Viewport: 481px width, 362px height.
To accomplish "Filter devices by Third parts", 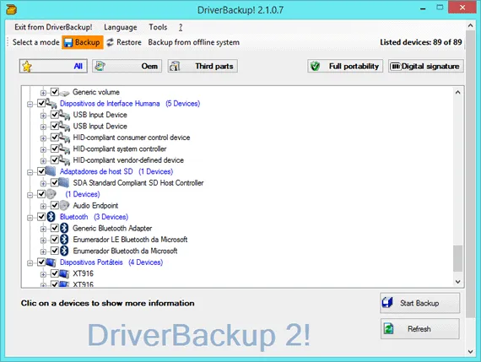I will pos(203,66).
